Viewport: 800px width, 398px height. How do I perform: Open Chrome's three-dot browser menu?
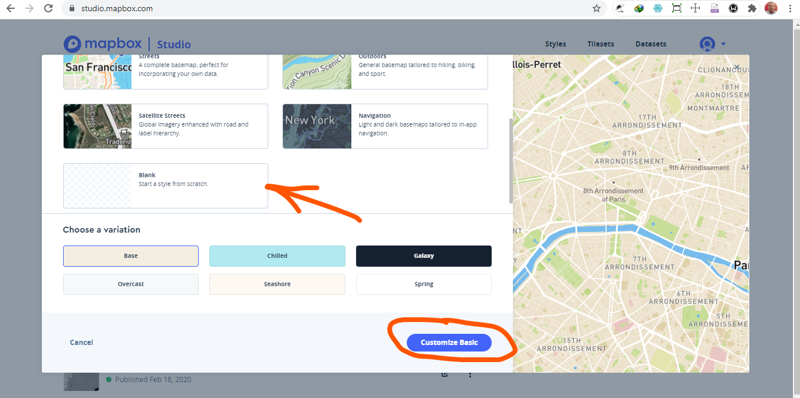point(790,8)
